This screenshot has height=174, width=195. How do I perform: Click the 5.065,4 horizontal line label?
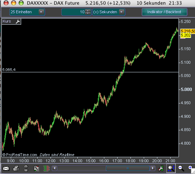pos(9,70)
